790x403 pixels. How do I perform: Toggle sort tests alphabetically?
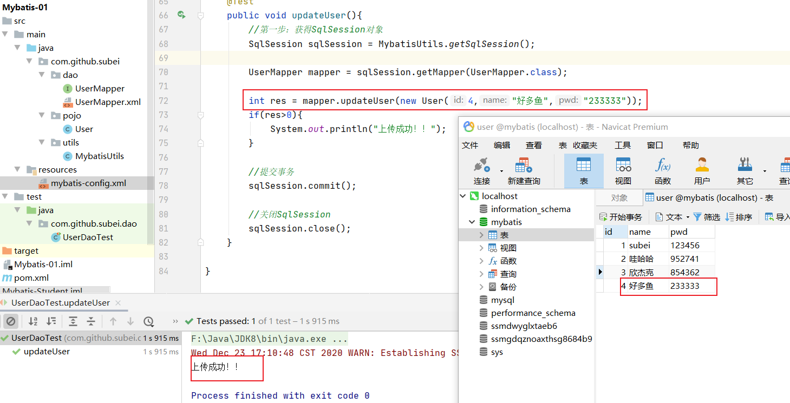33,321
